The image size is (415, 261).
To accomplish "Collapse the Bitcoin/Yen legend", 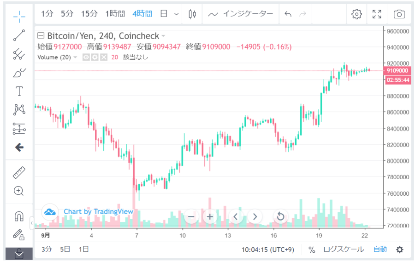I will 41,36.
